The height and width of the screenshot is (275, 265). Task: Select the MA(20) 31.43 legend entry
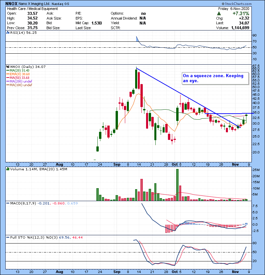click(18, 70)
